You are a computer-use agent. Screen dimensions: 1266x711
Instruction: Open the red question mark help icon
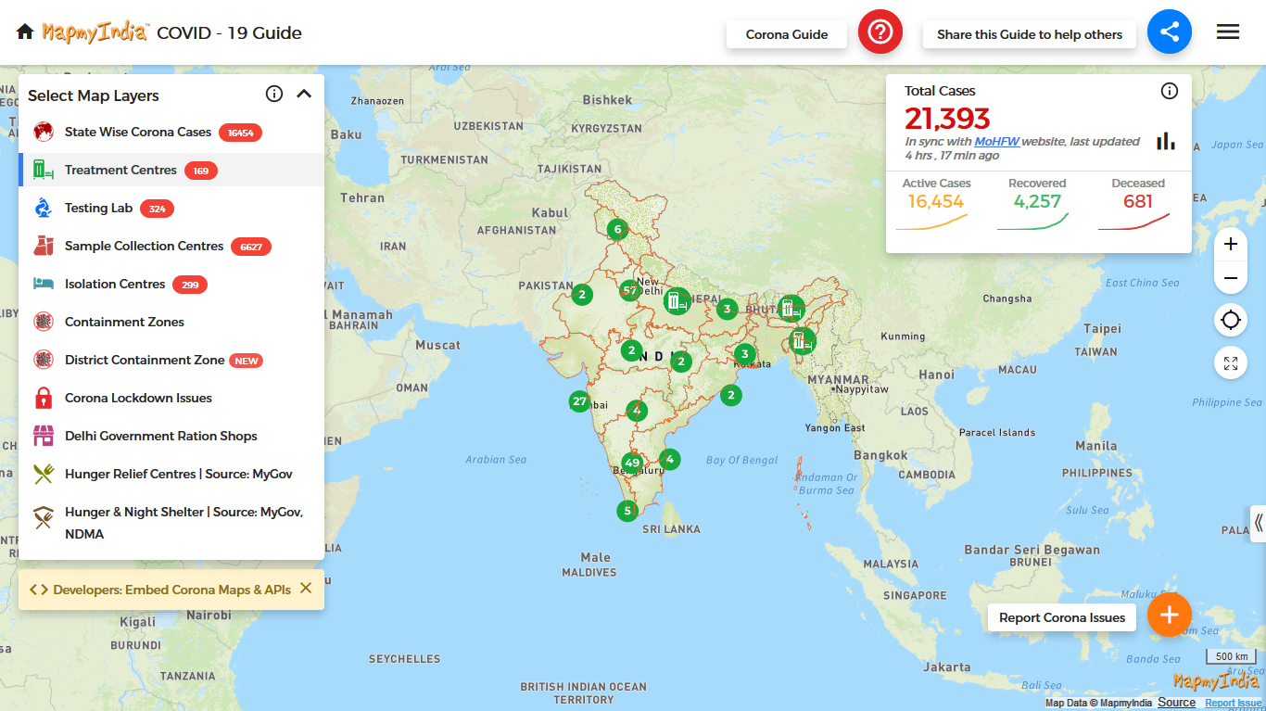880,32
